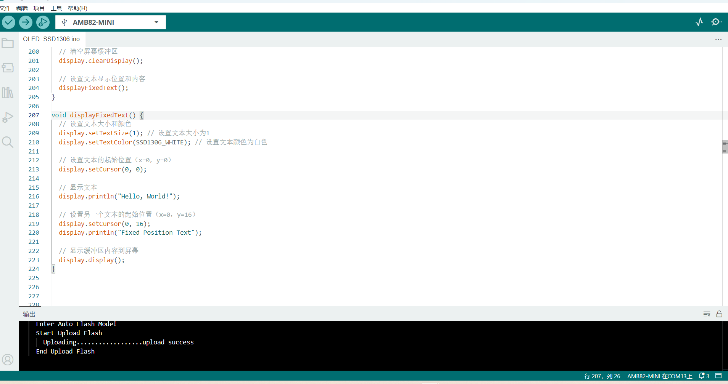Click the "upload success" output message

(x=168, y=342)
